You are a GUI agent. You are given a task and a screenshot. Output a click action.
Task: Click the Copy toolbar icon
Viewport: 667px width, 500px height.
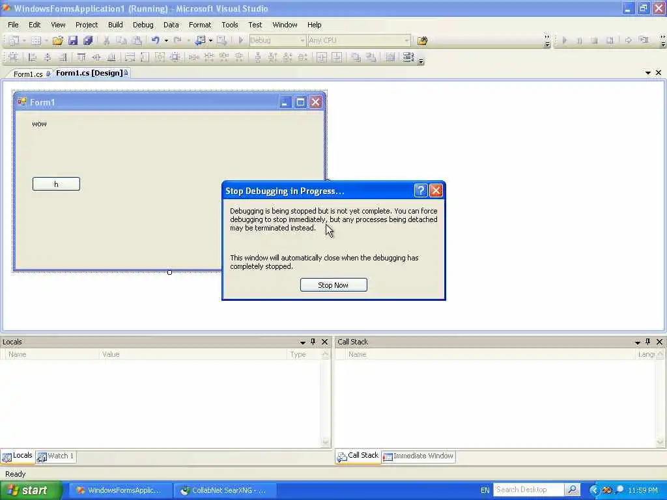tap(122, 40)
